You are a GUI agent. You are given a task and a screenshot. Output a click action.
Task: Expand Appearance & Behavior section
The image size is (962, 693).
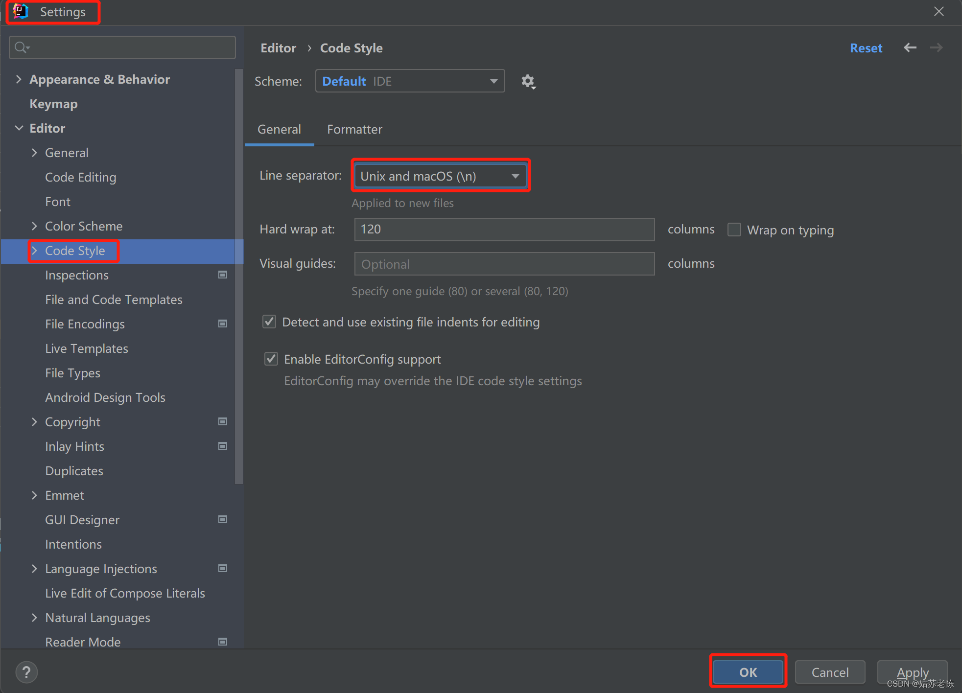[x=19, y=79]
